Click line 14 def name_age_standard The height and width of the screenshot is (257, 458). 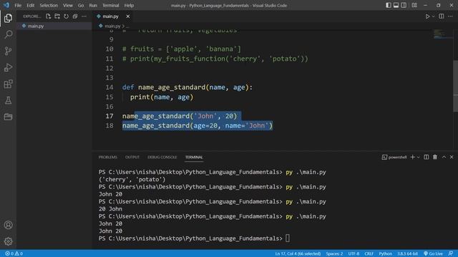click(187, 87)
